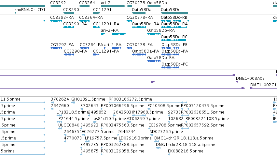Click EST SD02326.5prime
Screen dimensions: 277x156
(x=166, y=132)
